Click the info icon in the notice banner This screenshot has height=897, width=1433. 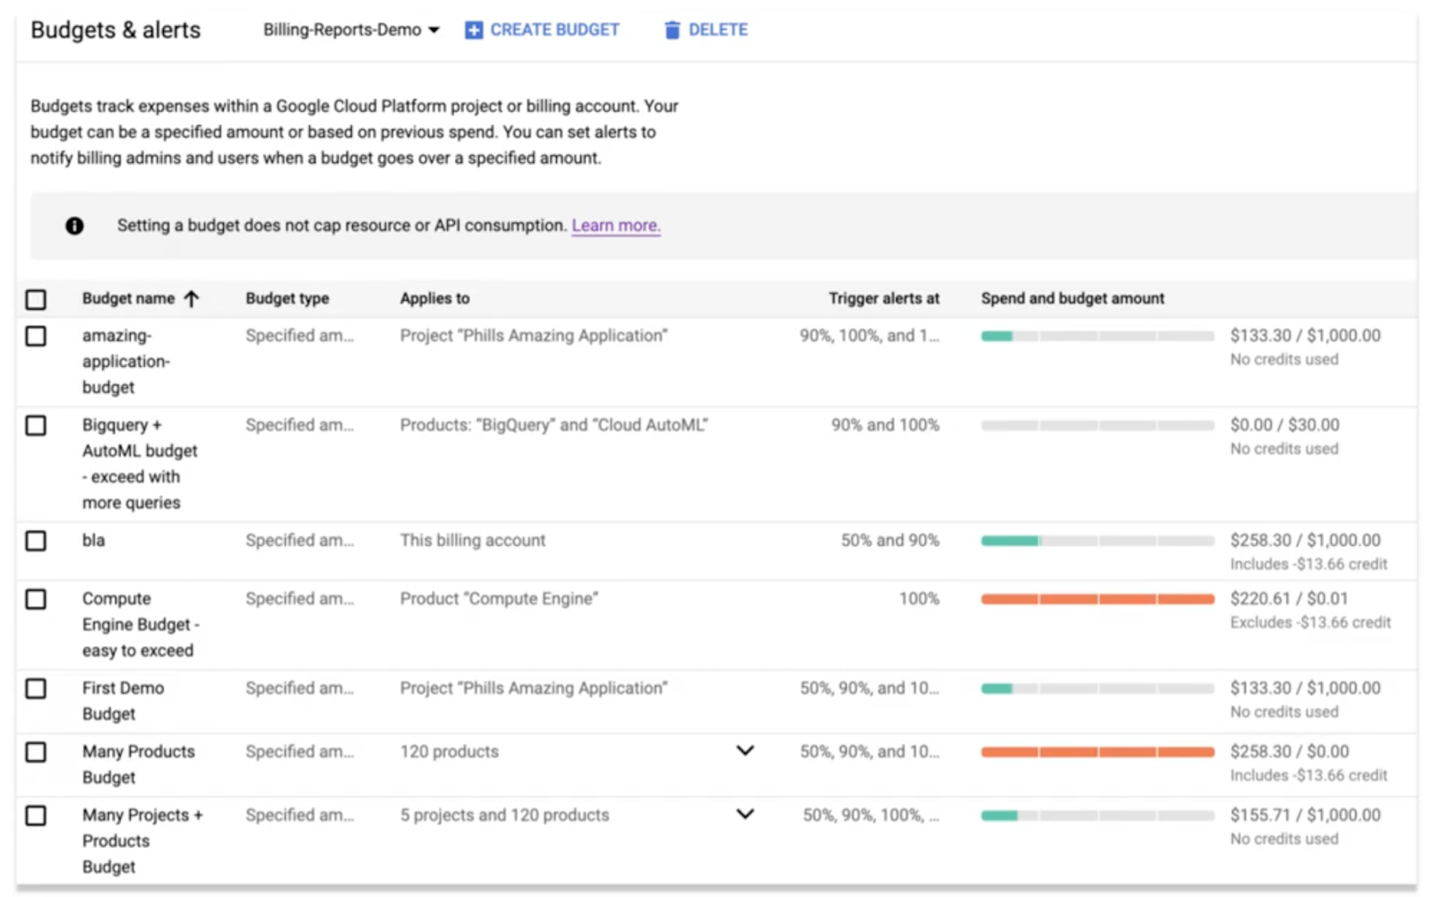[x=75, y=226]
